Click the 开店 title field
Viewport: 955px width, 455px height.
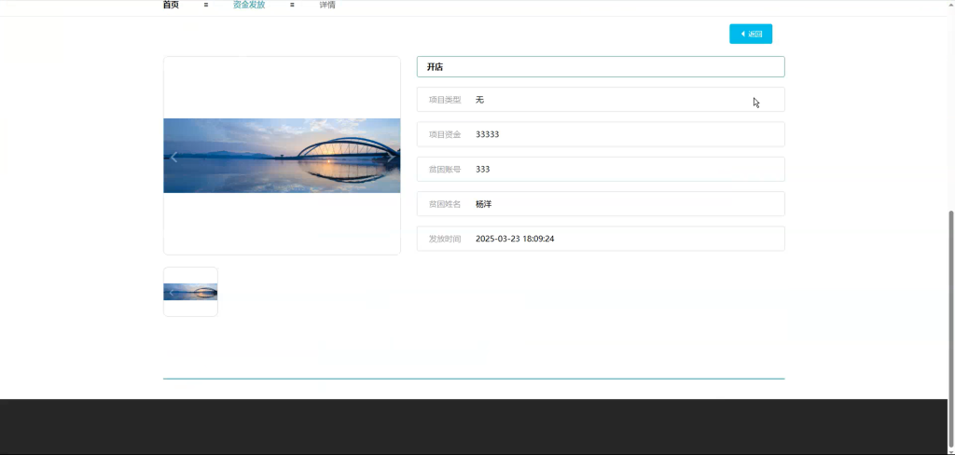point(601,67)
